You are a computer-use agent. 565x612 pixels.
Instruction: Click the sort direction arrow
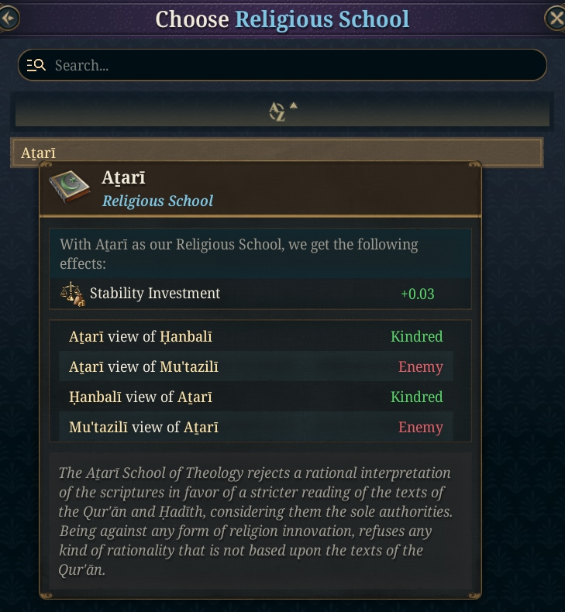294,106
